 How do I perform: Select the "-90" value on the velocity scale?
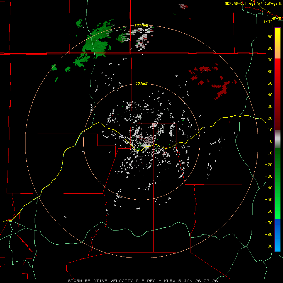(x=269, y=246)
